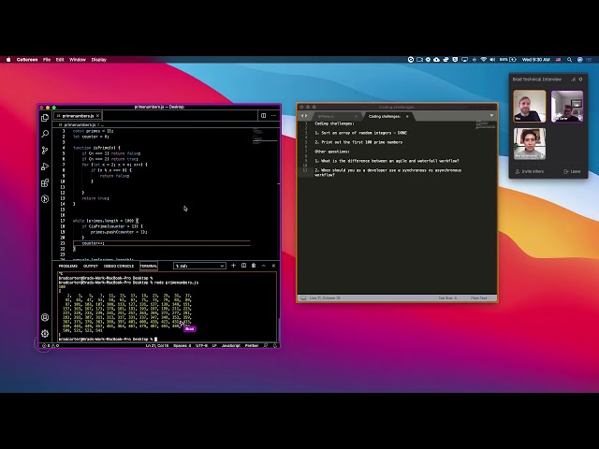Switch to the DEBUG CONSOLE panel tab
This screenshot has width=599, height=449.
click(x=119, y=266)
